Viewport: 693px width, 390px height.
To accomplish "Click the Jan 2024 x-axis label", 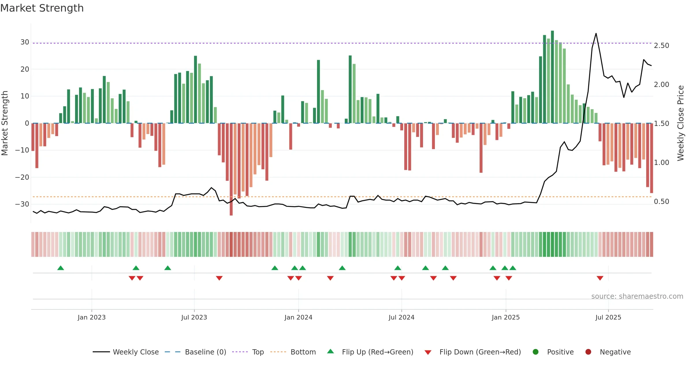I will click(298, 317).
